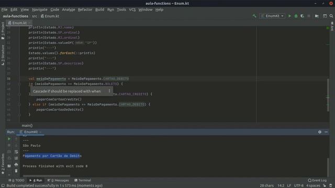Change line separator LF in status bar
This screenshot has height=188, width=335.
(289, 186)
